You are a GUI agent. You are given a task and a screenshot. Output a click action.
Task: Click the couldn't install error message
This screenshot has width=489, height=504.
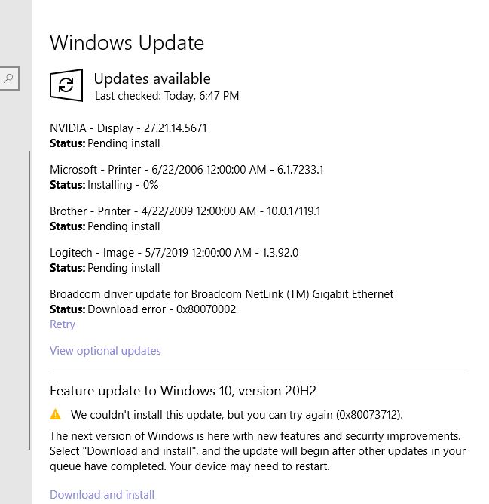tap(237, 415)
